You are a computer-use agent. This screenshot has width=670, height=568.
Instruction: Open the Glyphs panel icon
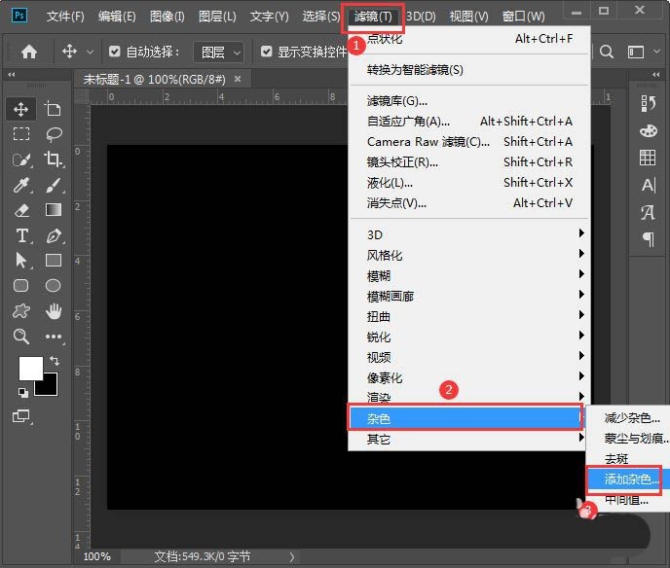648,212
